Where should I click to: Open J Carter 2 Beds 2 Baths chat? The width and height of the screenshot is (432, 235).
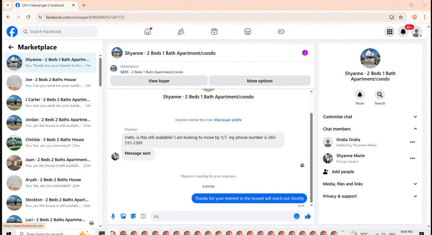coord(50,102)
